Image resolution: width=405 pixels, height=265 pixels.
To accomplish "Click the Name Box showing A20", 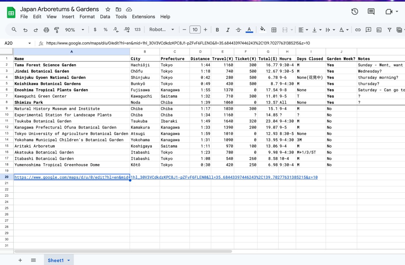I will 16,42.
